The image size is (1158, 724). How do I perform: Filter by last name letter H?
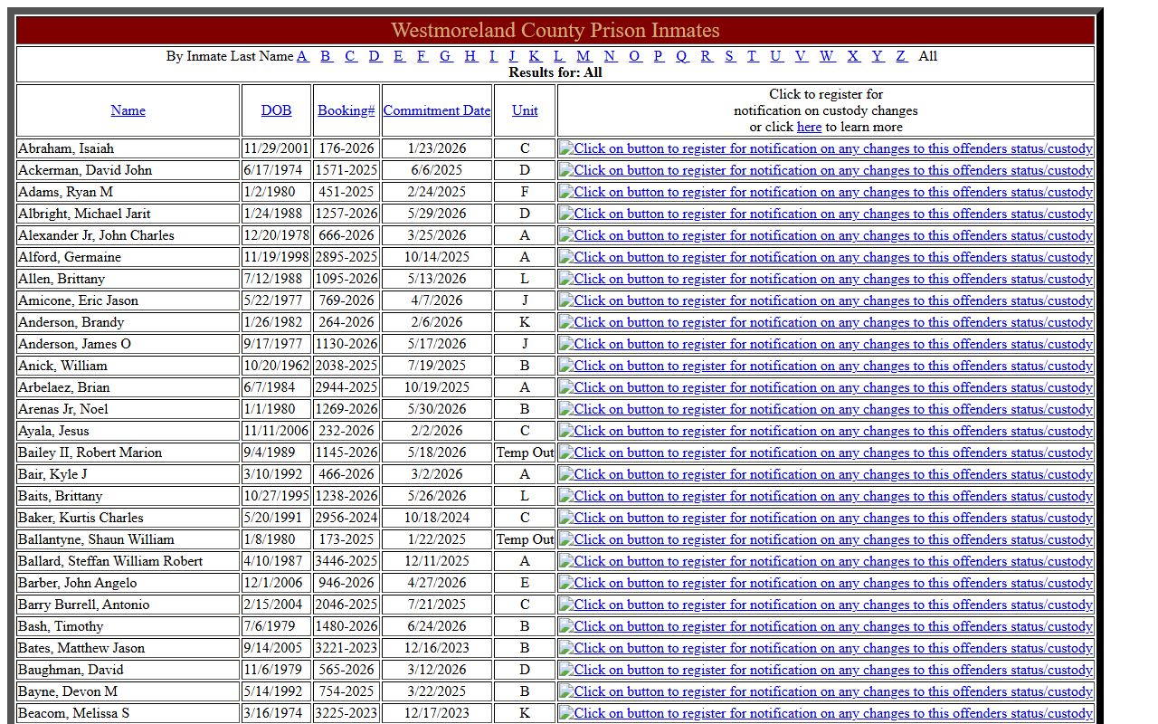coord(470,56)
